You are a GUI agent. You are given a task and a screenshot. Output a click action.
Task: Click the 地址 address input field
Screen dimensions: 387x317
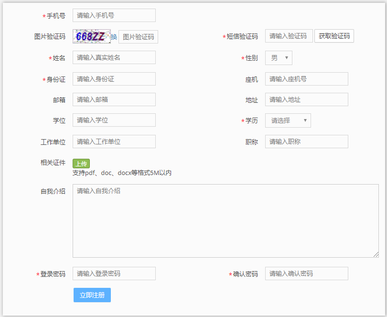pyautogui.click(x=306, y=99)
